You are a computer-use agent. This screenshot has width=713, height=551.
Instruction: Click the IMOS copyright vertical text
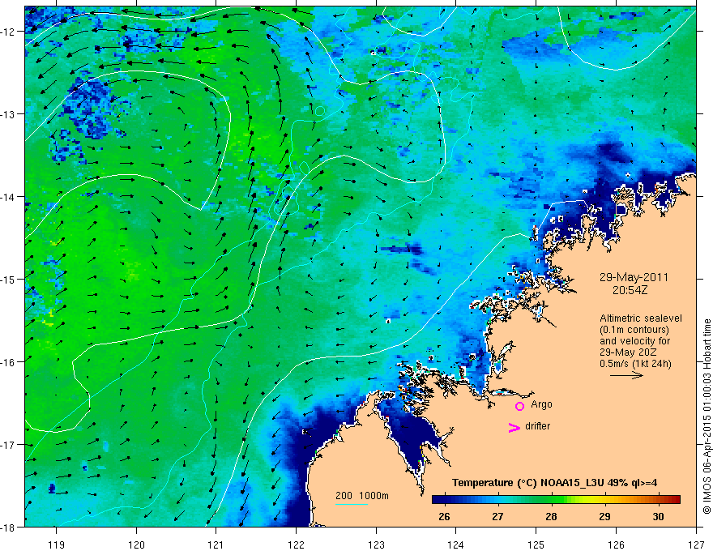[707, 417]
